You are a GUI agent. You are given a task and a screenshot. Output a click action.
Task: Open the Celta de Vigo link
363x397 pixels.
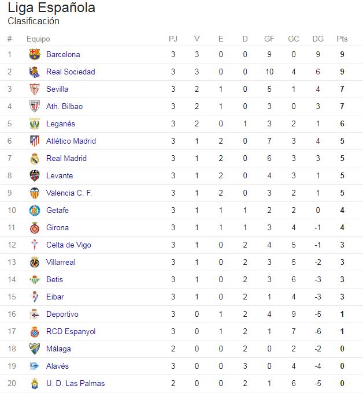point(68,245)
